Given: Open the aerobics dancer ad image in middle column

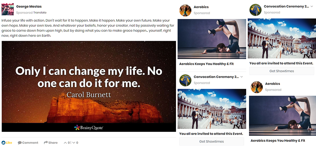Looking at the screenshot, I should pyautogui.click(x=212, y=39).
